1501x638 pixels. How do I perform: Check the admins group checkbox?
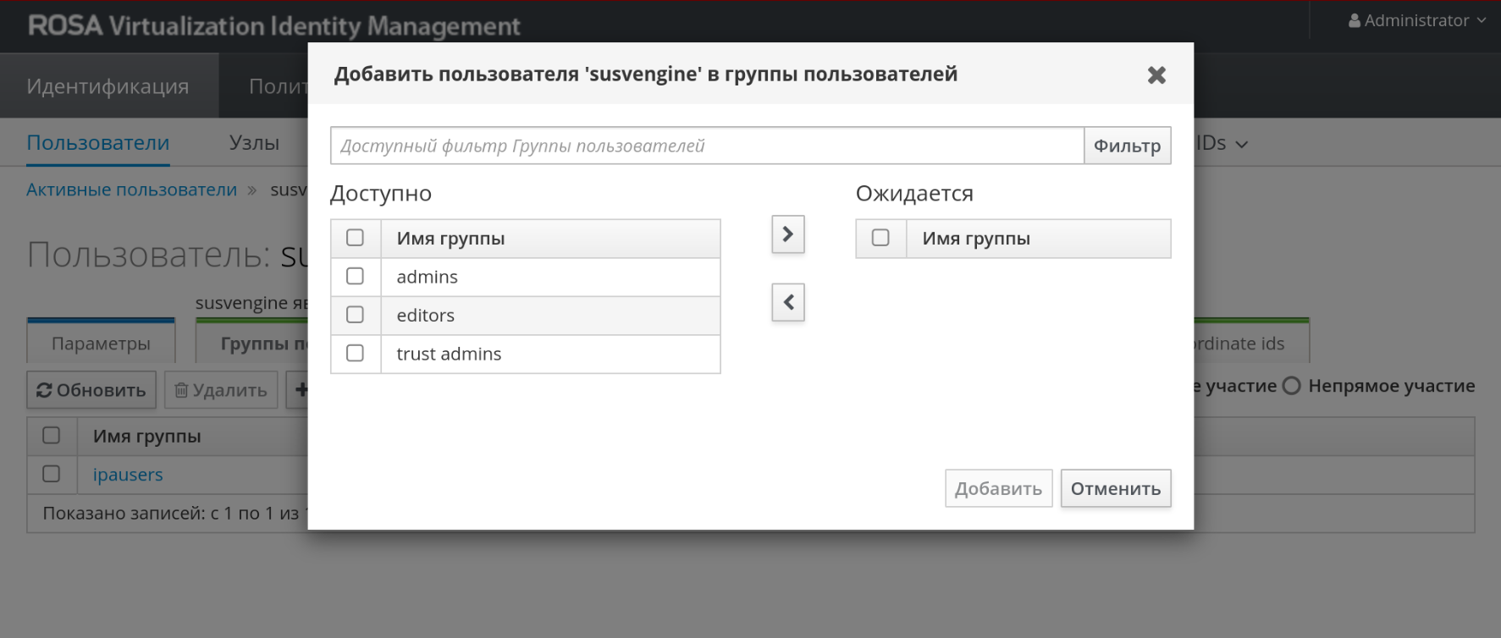(x=356, y=277)
